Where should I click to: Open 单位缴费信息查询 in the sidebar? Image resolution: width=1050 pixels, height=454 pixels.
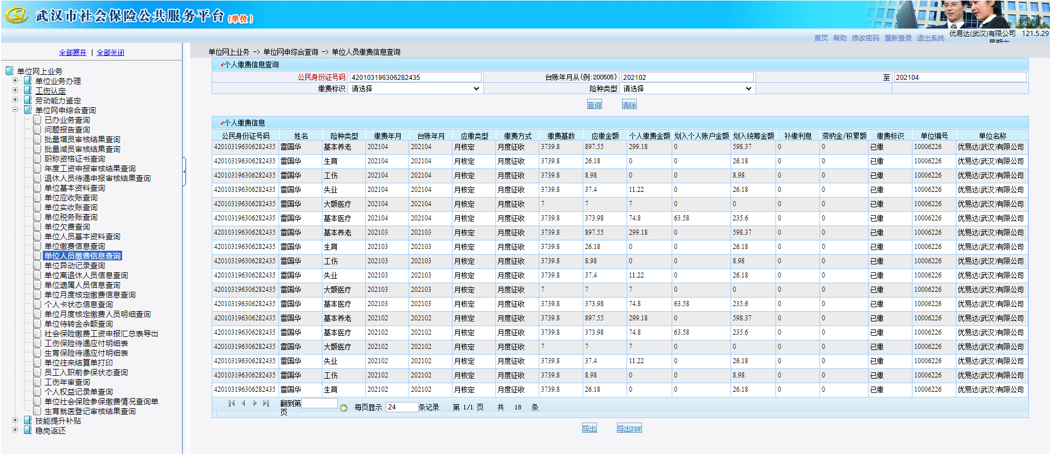click(74, 246)
